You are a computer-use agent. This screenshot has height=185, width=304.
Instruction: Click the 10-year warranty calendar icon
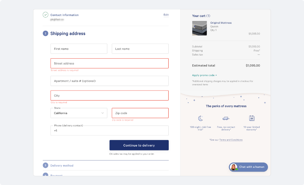point(252,118)
